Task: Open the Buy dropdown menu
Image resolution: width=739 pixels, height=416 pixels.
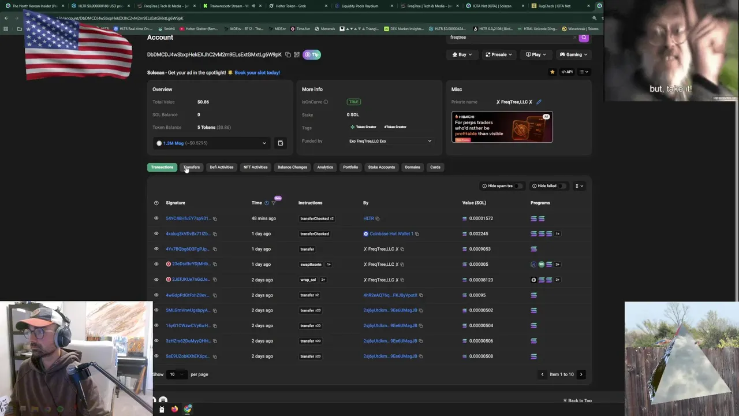Action: coord(461,54)
